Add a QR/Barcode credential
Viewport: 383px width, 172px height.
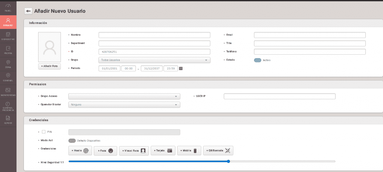[x=218, y=151]
